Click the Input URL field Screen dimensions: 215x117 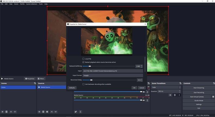(x=113, y=71)
